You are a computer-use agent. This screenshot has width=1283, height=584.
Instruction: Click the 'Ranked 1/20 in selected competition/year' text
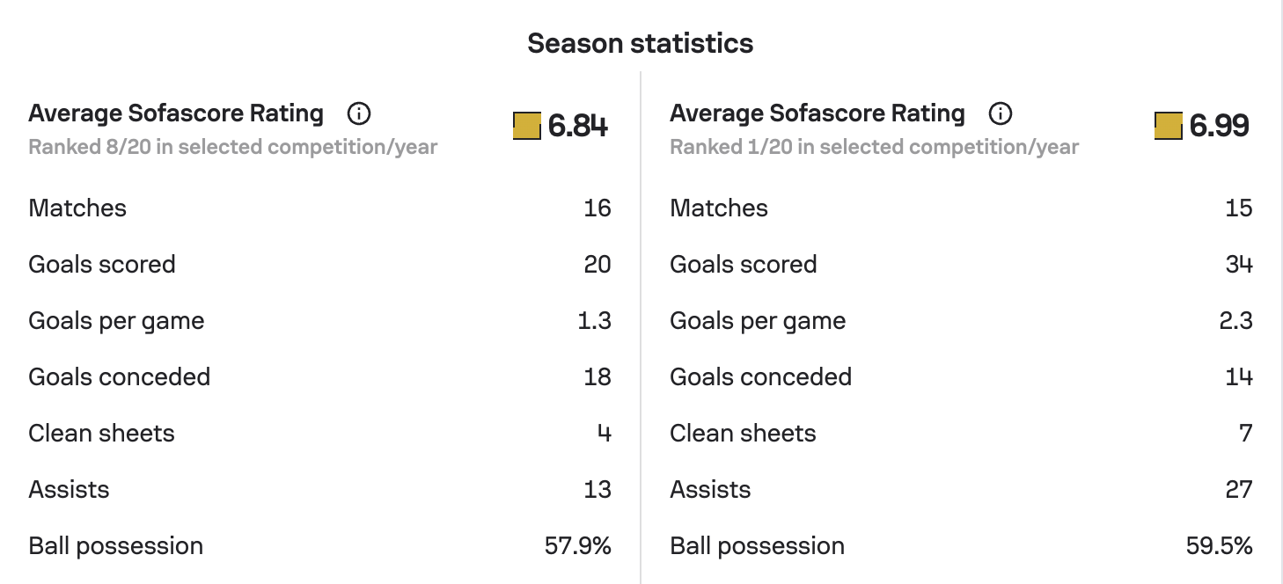(875, 147)
